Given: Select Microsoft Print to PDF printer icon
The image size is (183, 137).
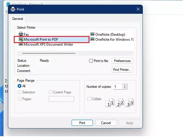Looking at the screenshot, I should click(x=21, y=39).
